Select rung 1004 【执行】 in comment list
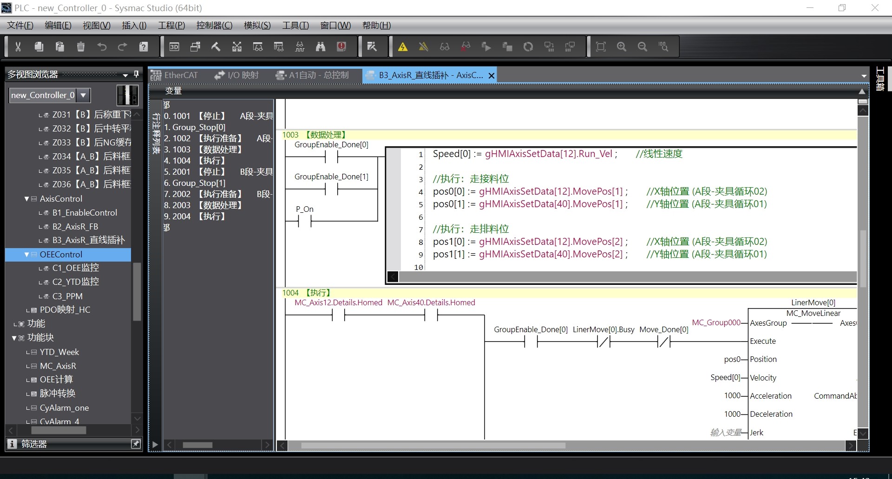892x479 pixels. tap(194, 161)
